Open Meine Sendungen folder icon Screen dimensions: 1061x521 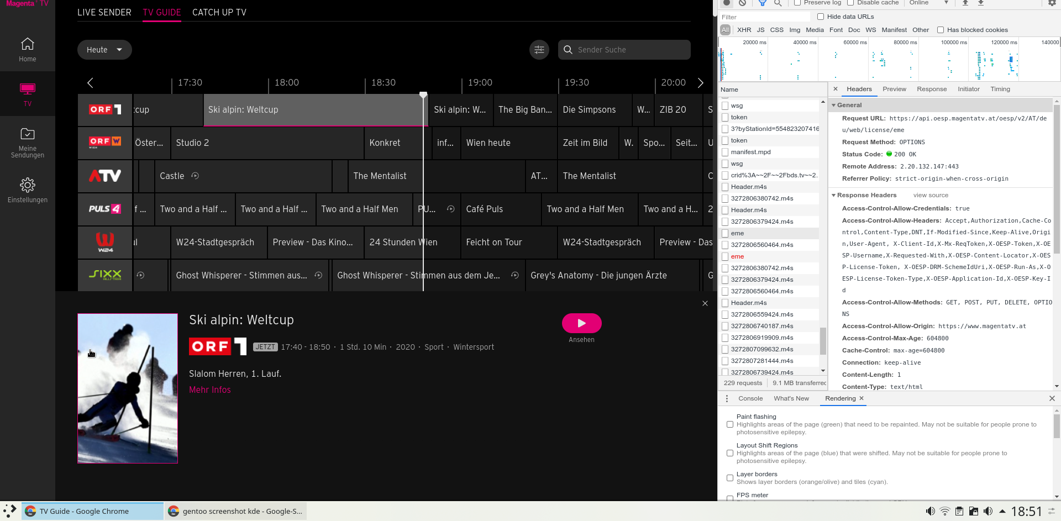coord(27,134)
